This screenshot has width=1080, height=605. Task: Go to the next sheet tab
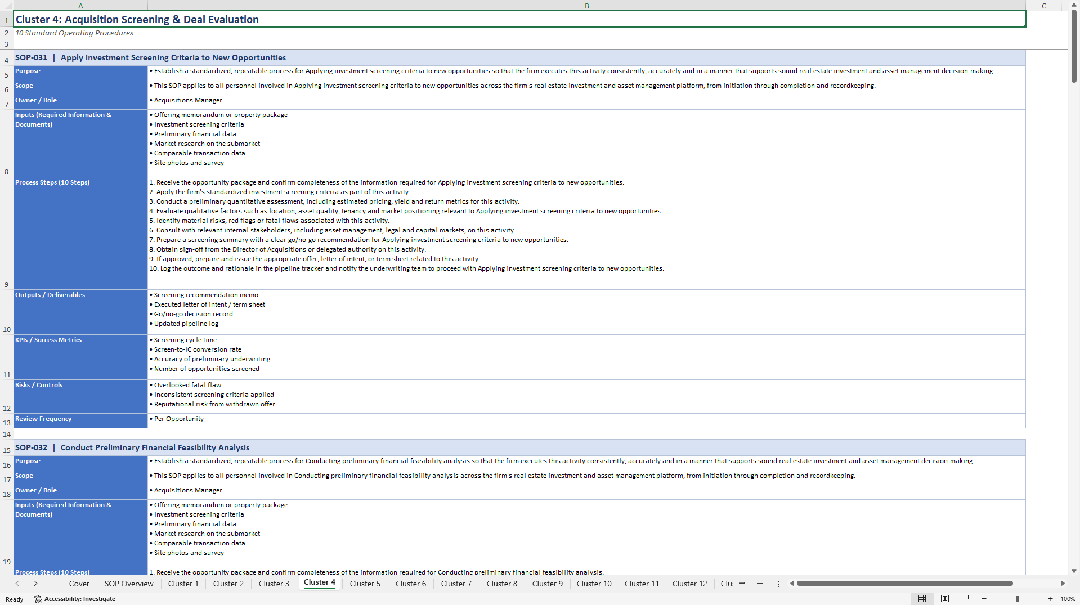click(x=35, y=584)
